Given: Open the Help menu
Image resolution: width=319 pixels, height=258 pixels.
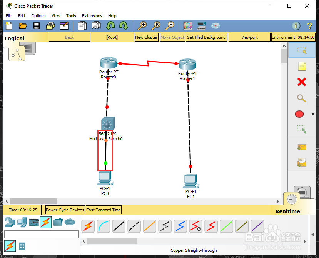Looking at the screenshot, I should click(112, 16).
